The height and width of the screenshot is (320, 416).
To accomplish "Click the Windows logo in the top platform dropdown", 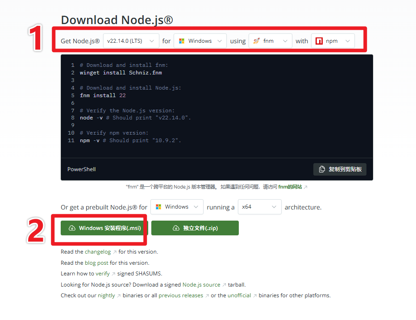I will tap(182, 41).
